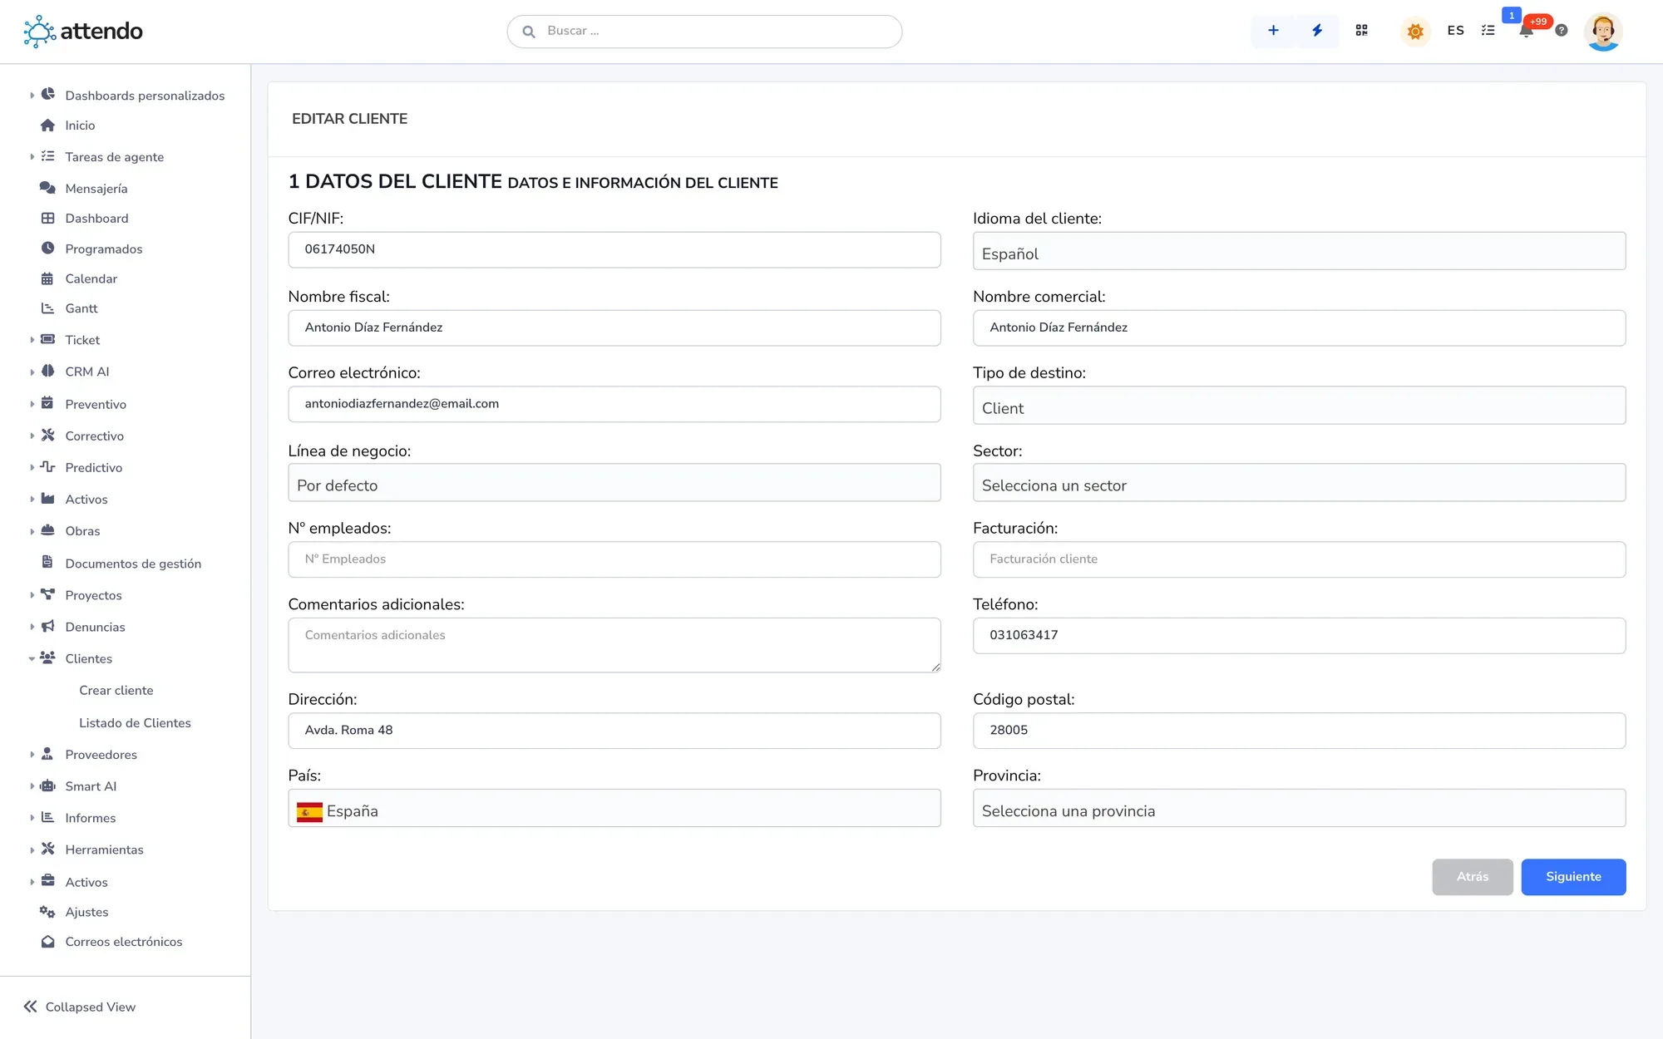This screenshot has height=1039, width=1663.
Task: Expand the Ticket menu arrow
Action: (32, 340)
